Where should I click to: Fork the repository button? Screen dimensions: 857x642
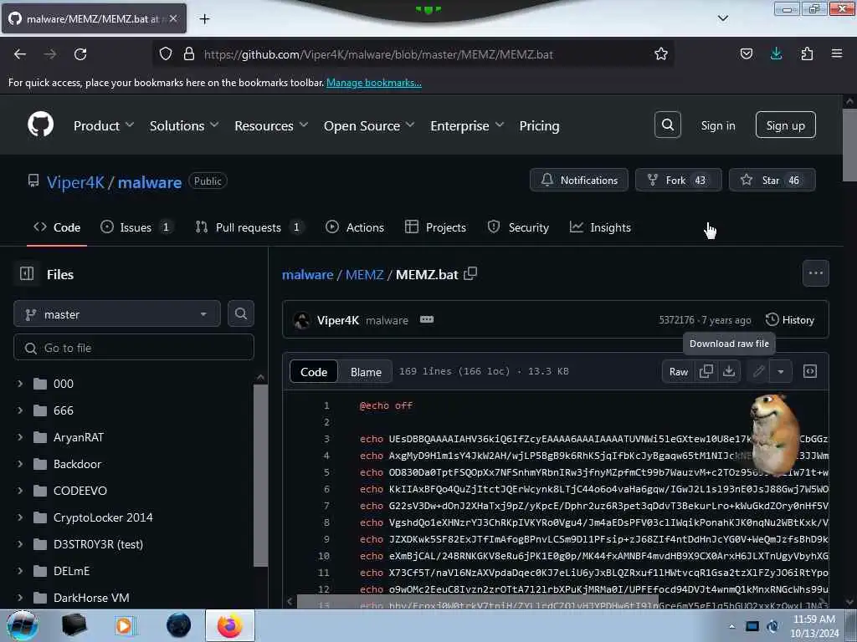(678, 180)
